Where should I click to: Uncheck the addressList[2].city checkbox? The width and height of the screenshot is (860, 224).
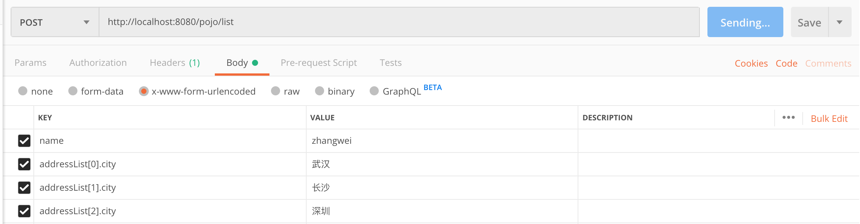(24, 211)
